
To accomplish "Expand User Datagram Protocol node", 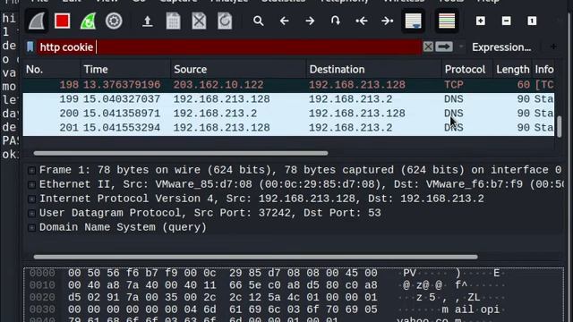I will tap(32, 213).
